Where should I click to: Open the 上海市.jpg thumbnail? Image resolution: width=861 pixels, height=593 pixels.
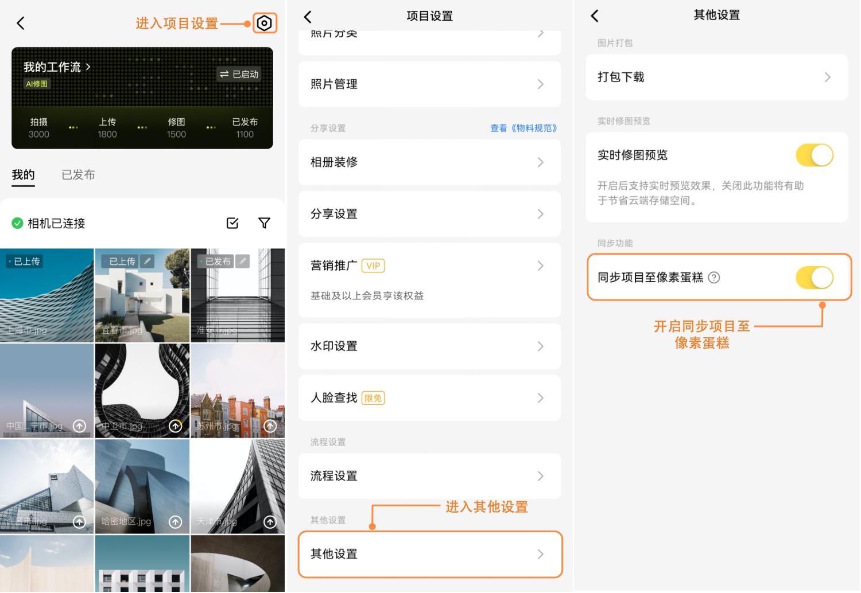[46, 295]
